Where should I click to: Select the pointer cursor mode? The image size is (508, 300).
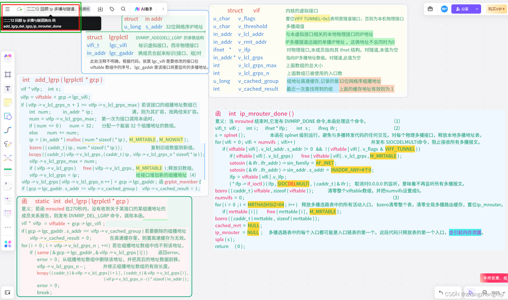tap(470, 293)
